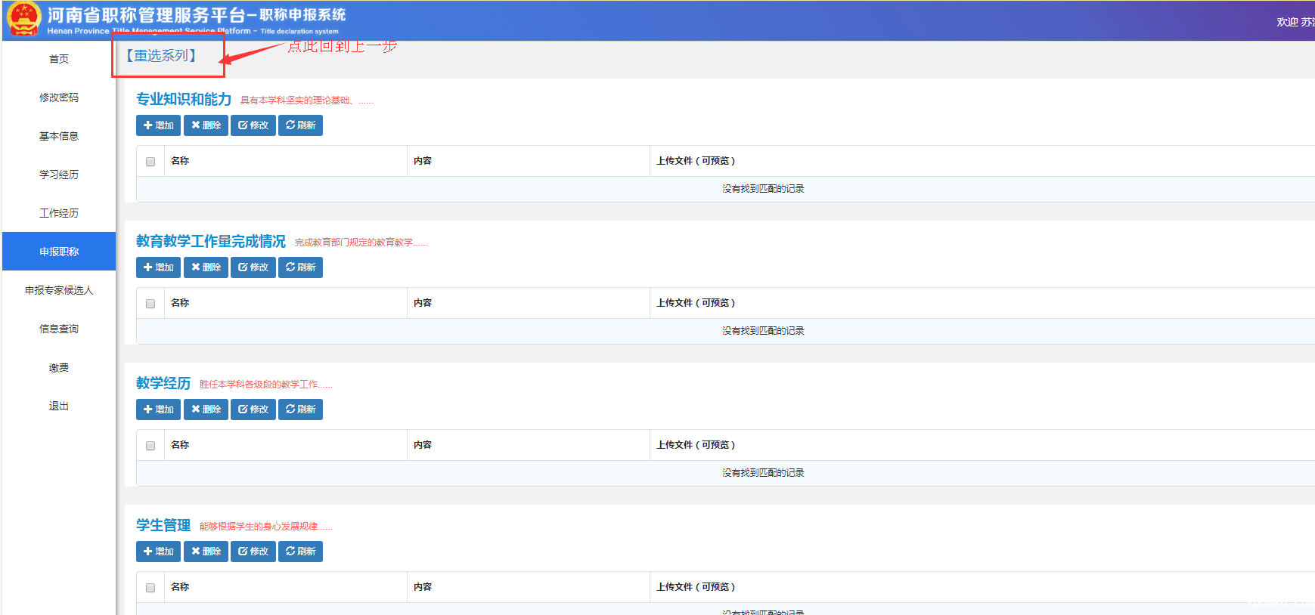The height and width of the screenshot is (615, 1315).
Task: Click the 【重选系列】 link to go back
Action: pyautogui.click(x=162, y=56)
